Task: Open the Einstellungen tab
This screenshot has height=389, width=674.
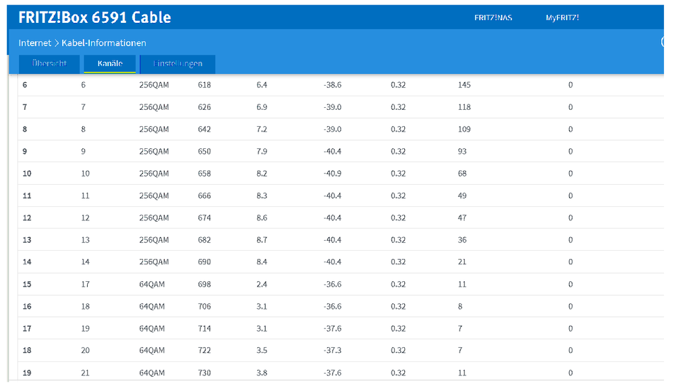Action: pos(177,63)
